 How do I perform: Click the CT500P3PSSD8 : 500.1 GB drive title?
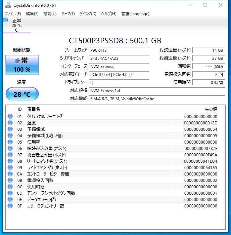115,41
